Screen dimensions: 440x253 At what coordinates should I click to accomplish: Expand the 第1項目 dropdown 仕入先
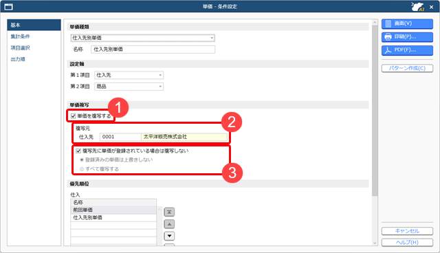click(129, 75)
